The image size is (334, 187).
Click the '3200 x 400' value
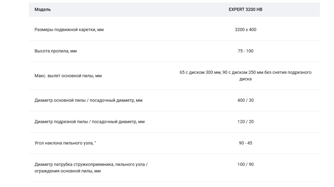click(245, 30)
